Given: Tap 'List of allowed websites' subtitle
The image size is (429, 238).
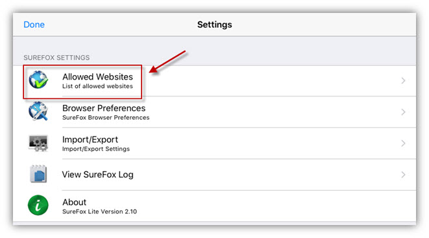Looking at the screenshot, I should tap(97, 86).
